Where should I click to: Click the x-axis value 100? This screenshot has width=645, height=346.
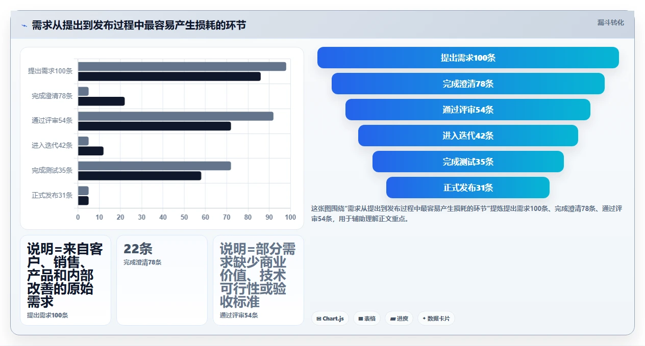(290, 218)
